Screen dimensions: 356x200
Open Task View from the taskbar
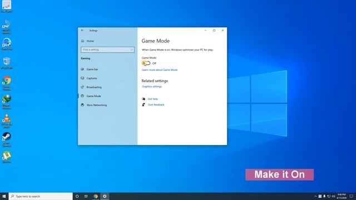(x=86, y=196)
